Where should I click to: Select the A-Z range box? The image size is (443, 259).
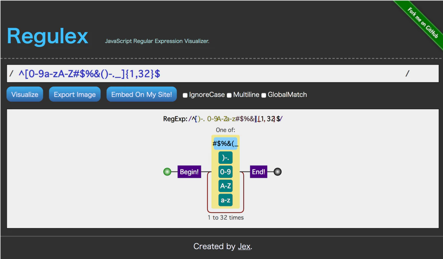pos(225,186)
